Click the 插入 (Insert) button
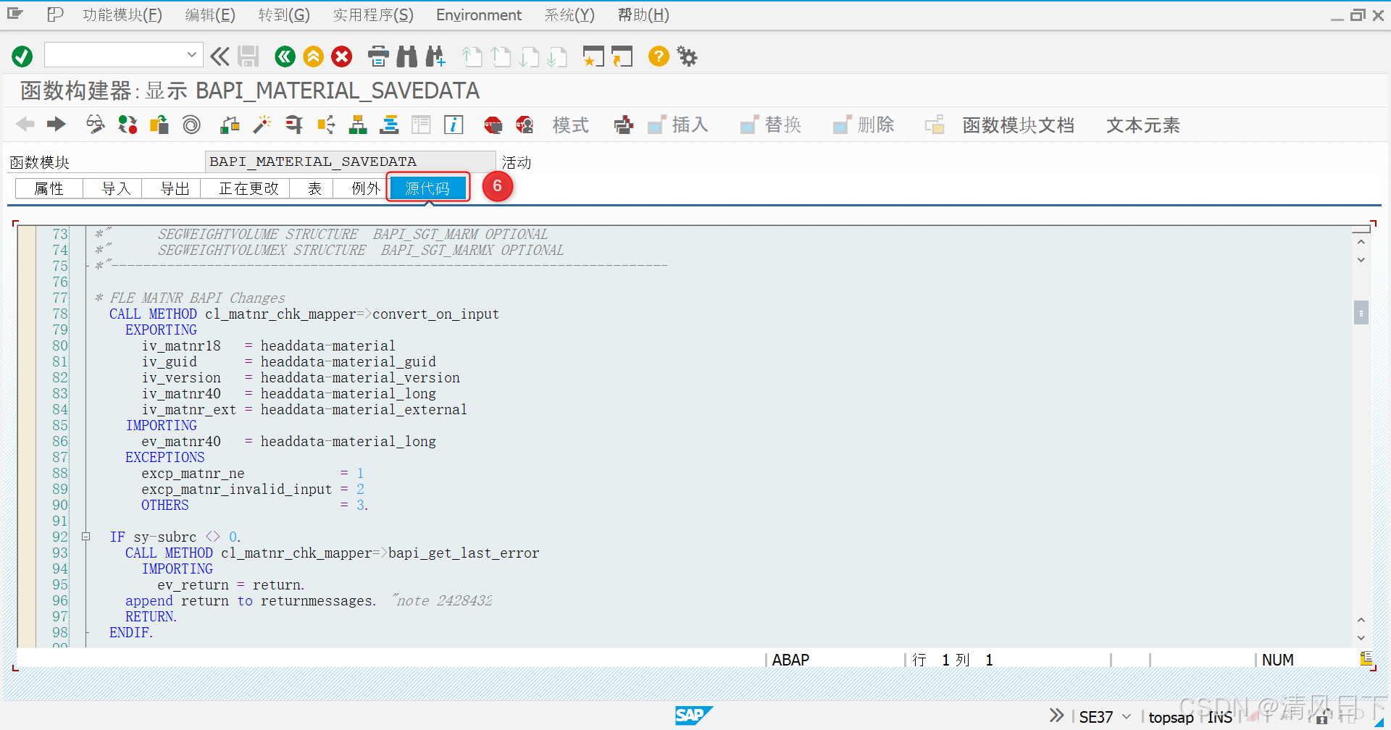1391x730 pixels. (x=678, y=125)
